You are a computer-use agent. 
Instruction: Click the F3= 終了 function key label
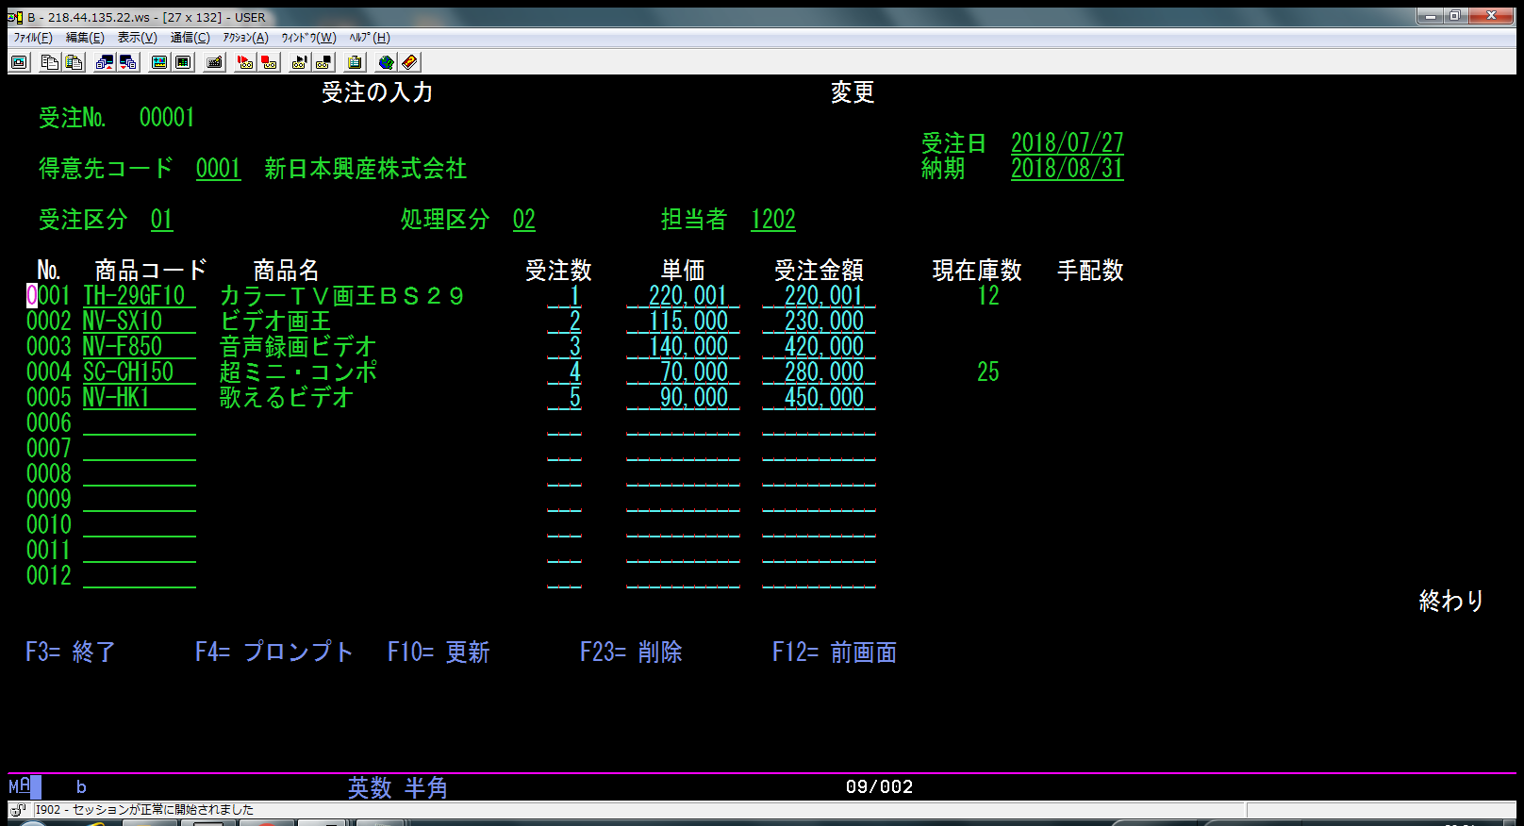(71, 652)
